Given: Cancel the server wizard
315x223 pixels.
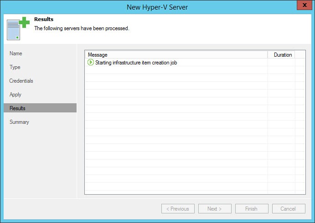Looking at the screenshot, I should tap(289, 209).
